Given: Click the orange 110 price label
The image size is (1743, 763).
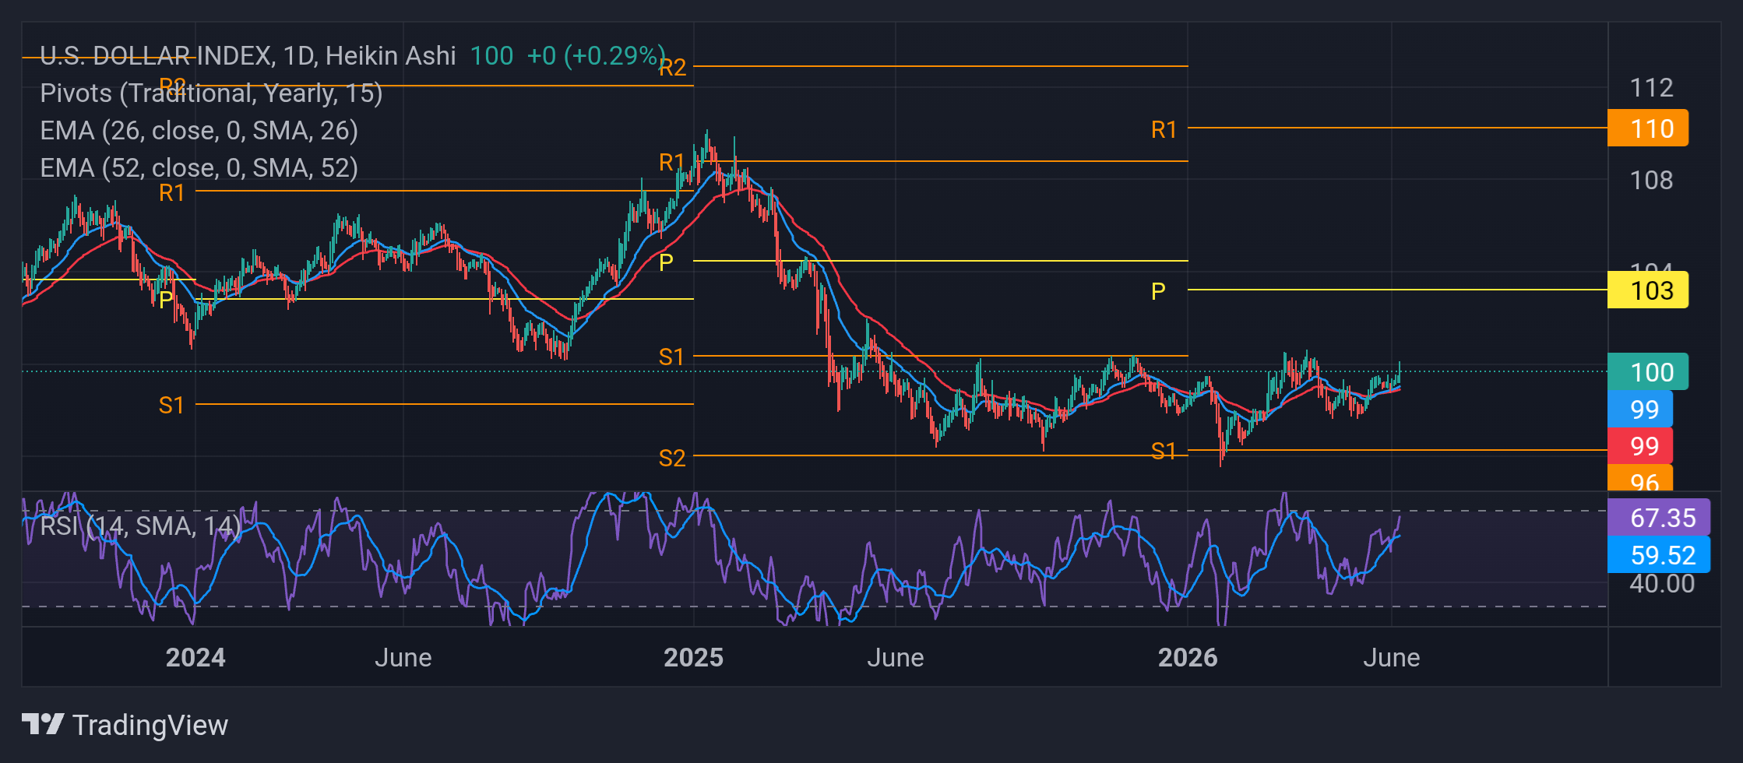Looking at the screenshot, I should click(x=1648, y=128).
